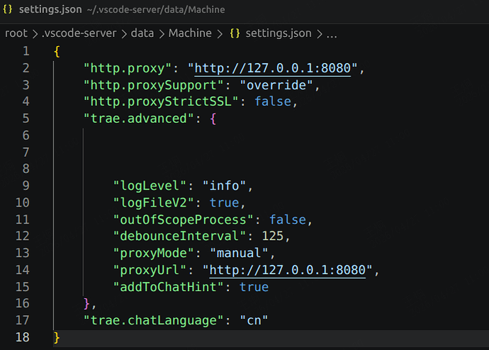Image resolution: width=489 pixels, height=350 pixels.
Task: Click the false value on line 11
Action: pos(288,219)
